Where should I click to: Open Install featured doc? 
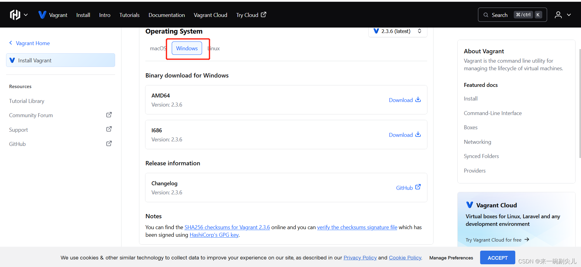471,98
